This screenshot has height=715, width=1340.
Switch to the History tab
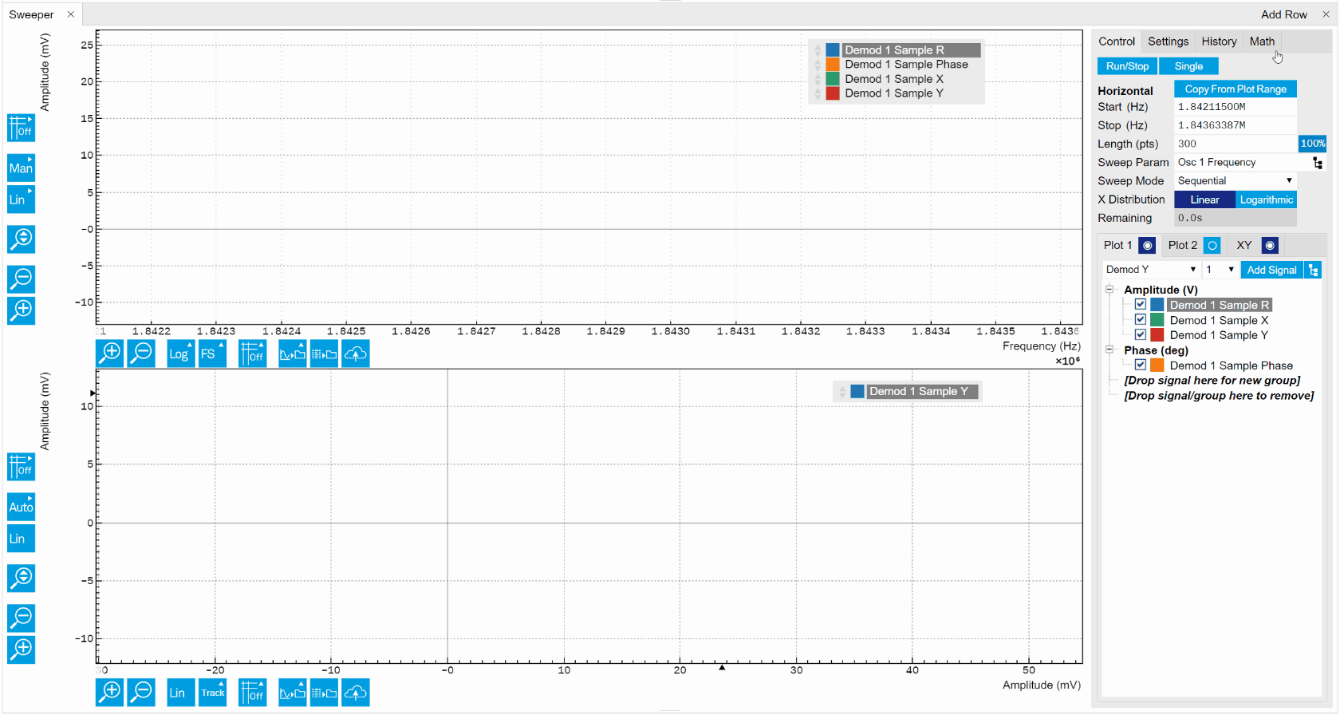(x=1219, y=41)
